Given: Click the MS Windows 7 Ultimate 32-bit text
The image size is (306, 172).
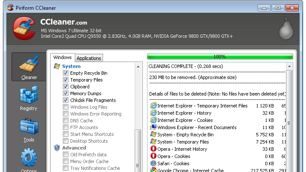Looking at the screenshot, I should 71,31.
